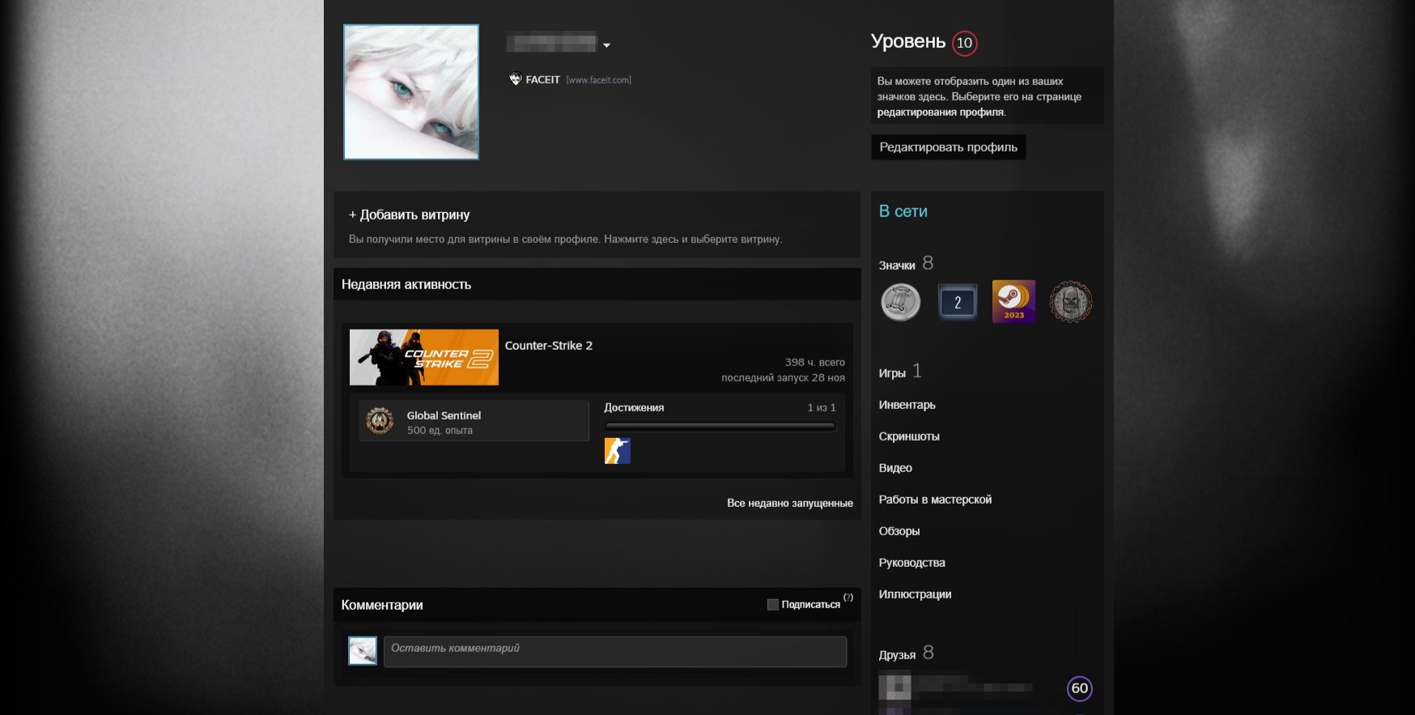1415x715 pixels.
Task: Focus the Оставить комментарий field
Action: pos(615,652)
